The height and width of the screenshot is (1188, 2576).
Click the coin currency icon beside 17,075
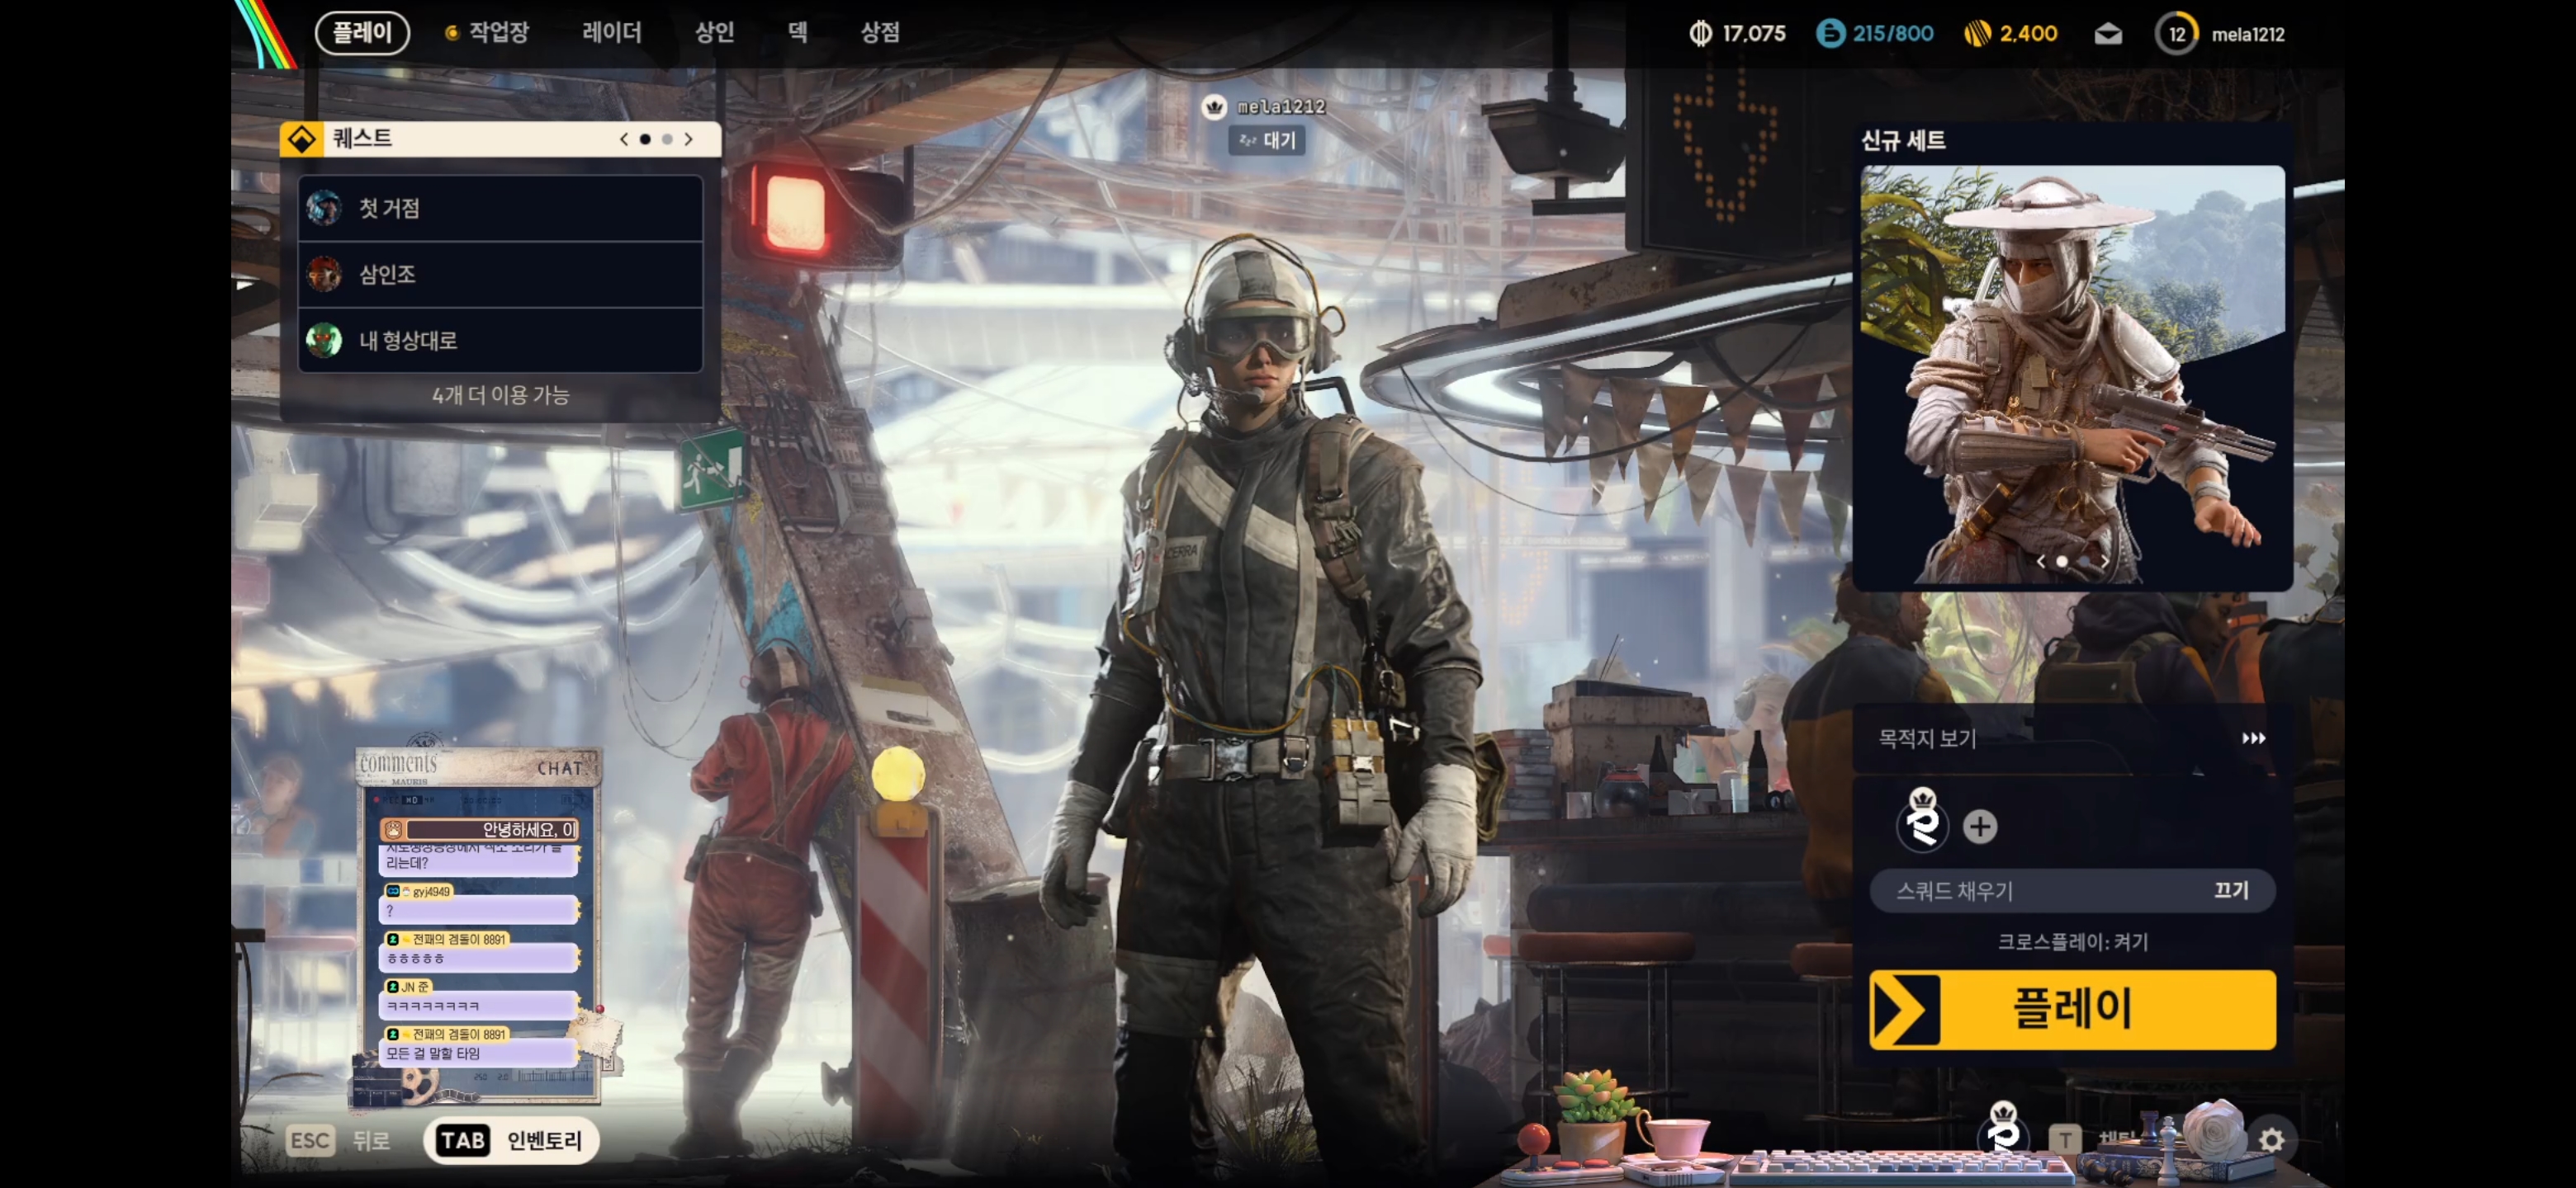pyautogui.click(x=1700, y=34)
